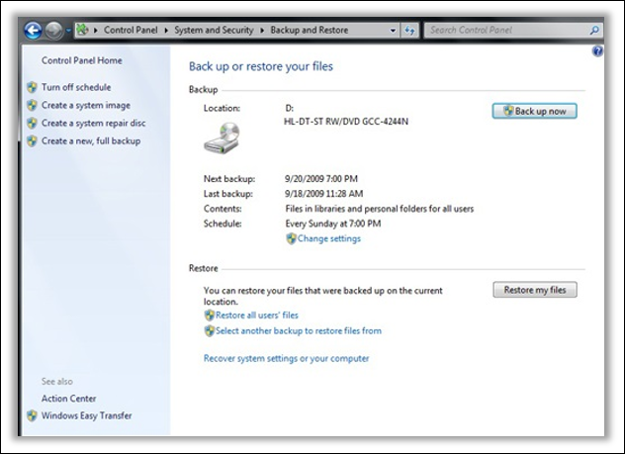Select Control Panel in the breadcrumb

[x=131, y=31]
